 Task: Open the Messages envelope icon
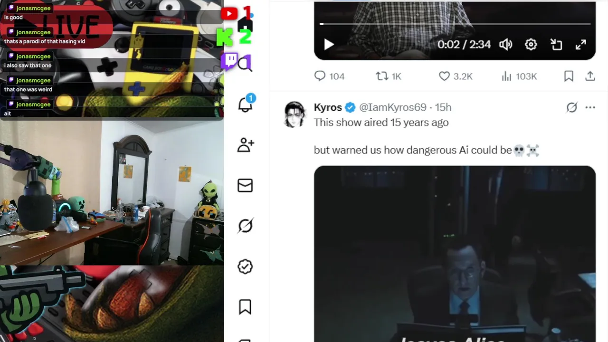coord(245,185)
